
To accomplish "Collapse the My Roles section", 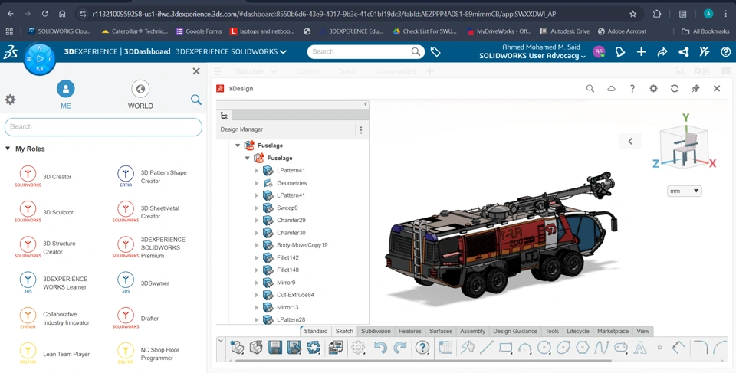I will pos(8,149).
